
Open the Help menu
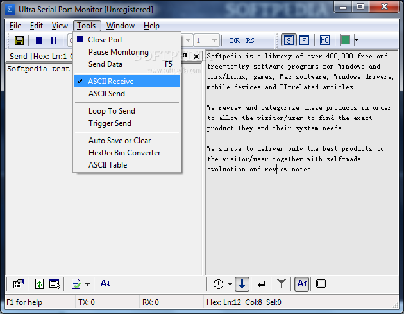click(x=151, y=26)
